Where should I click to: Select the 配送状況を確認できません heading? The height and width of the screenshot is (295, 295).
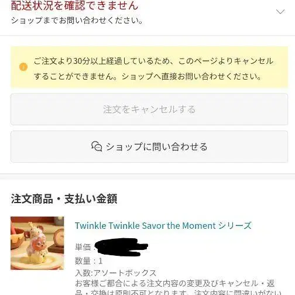pyautogui.click(x=74, y=5)
